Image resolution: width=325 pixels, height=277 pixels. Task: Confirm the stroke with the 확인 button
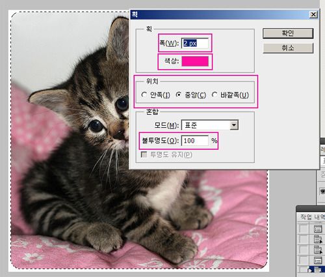[288, 33]
